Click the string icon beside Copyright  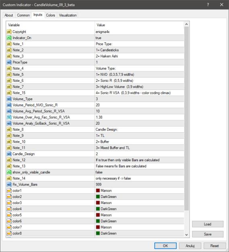click(x=9, y=32)
